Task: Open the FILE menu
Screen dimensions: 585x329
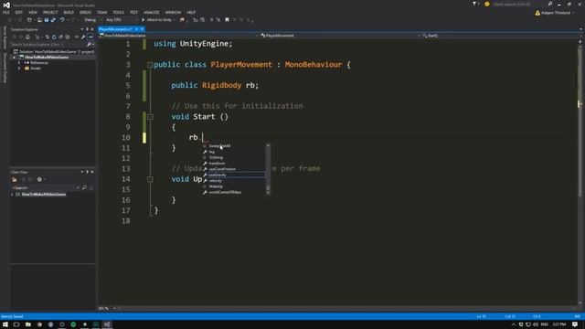Action: click(x=6, y=12)
